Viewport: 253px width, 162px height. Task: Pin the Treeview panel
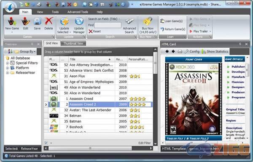(32, 44)
